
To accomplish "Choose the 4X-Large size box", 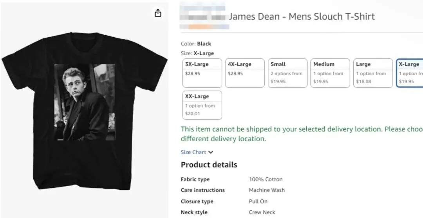I will click(x=244, y=73).
